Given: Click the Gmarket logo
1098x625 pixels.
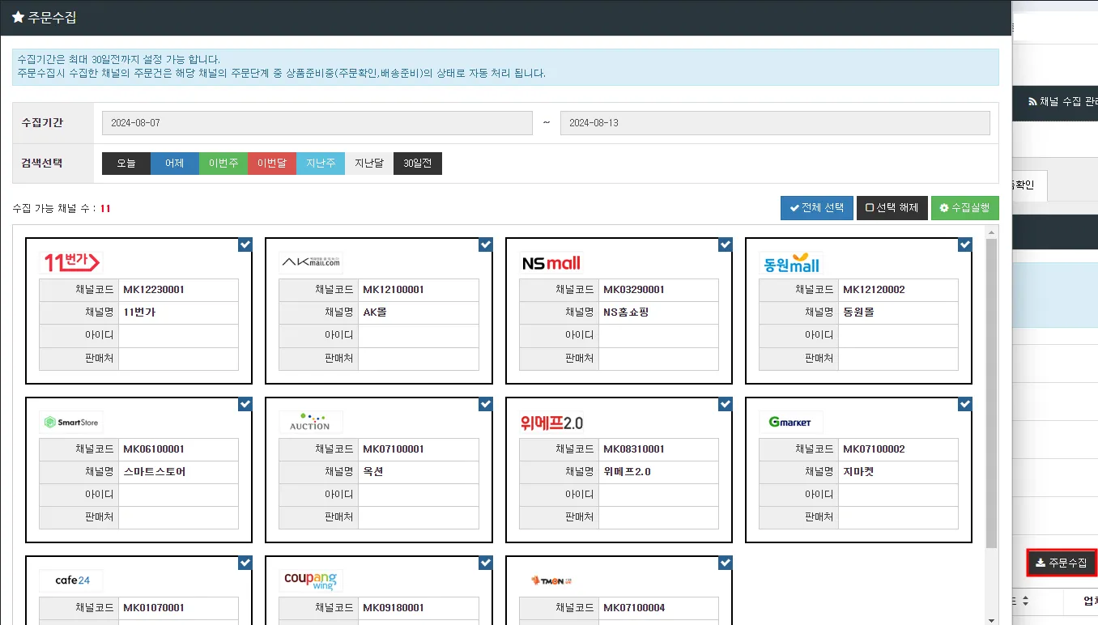Looking at the screenshot, I should tap(791, 422).
